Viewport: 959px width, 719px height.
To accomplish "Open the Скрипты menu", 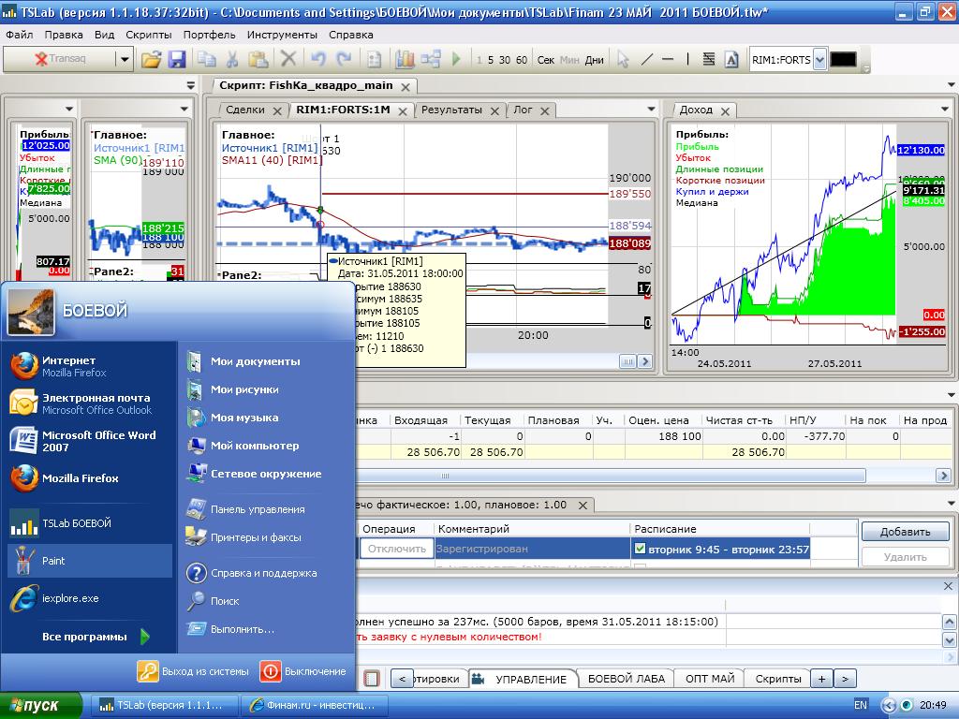I will pyautogui.click(x=149, y=35).
